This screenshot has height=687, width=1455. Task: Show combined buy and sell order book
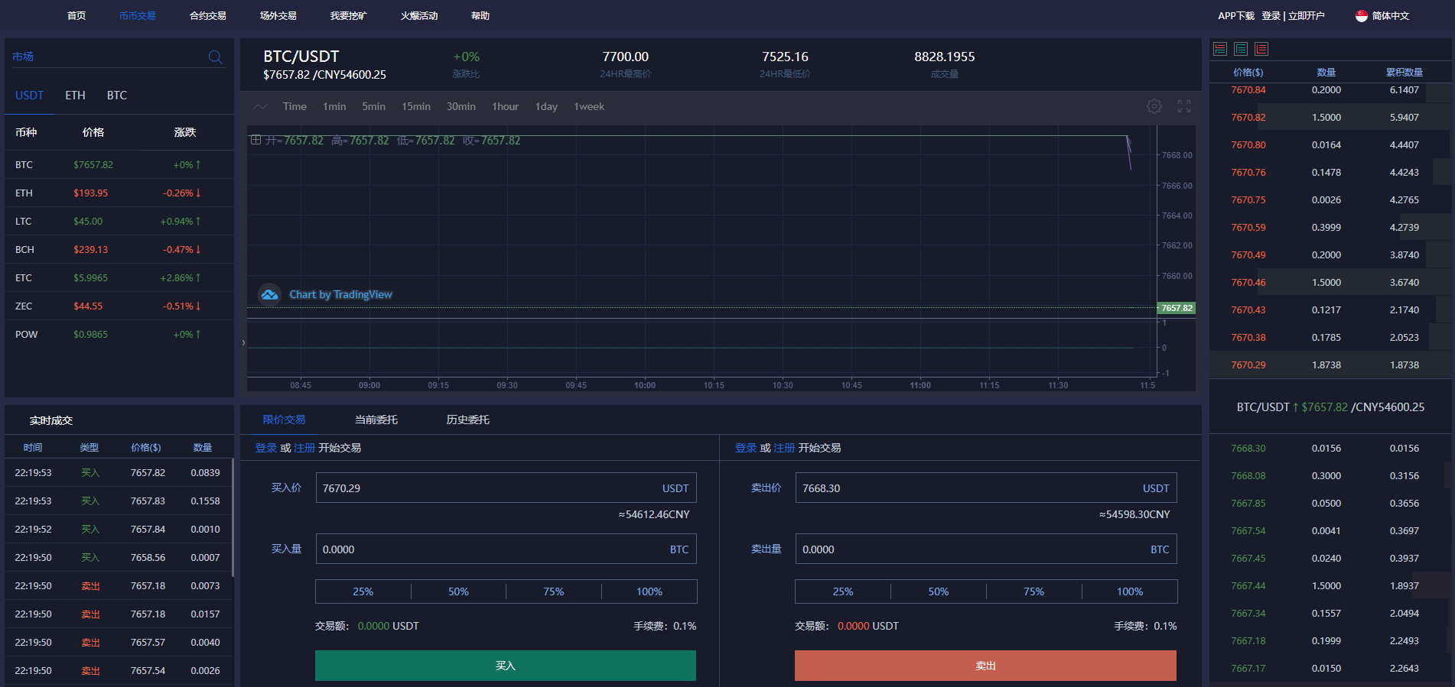1220,49
